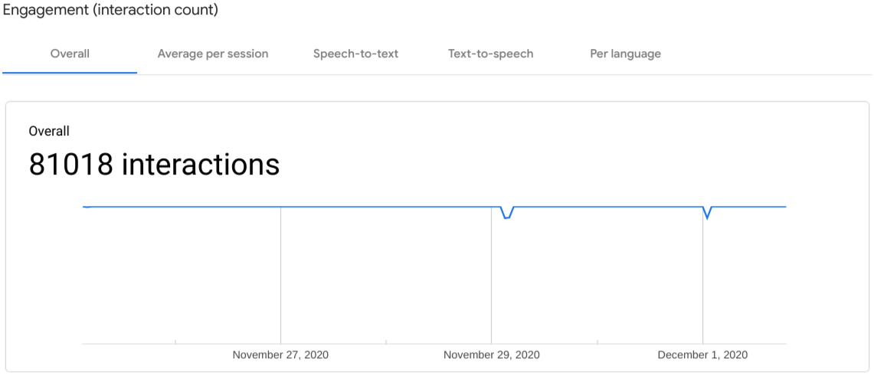Click the leftmost start of the blue line
The height and width of the screenshot is (379, 874).
(x=84, y=207)
